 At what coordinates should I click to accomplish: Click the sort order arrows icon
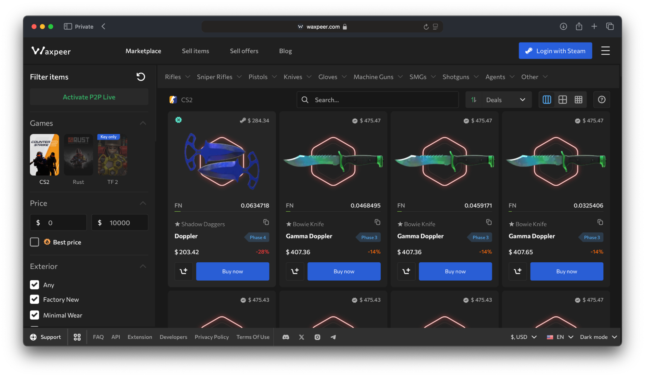[474, 100]
